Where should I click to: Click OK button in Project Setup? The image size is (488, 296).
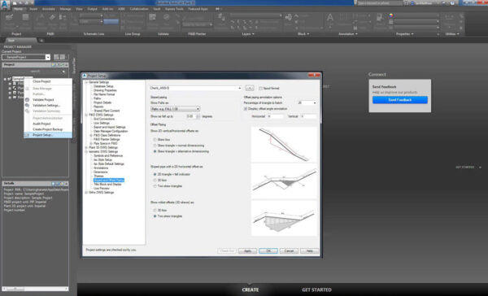tap(268, 251)
